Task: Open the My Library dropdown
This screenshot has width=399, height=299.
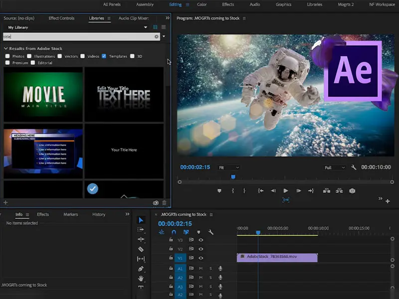Action: pyautogui.click(x=146, y=27)
